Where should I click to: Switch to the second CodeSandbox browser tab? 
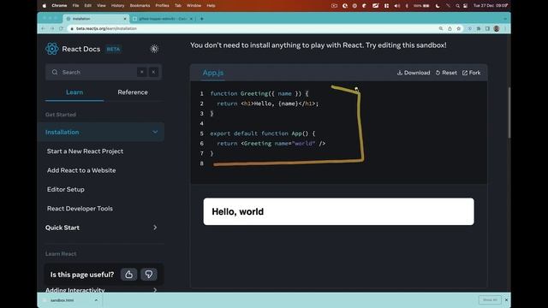pyautogui.click(x=163, y=19)
